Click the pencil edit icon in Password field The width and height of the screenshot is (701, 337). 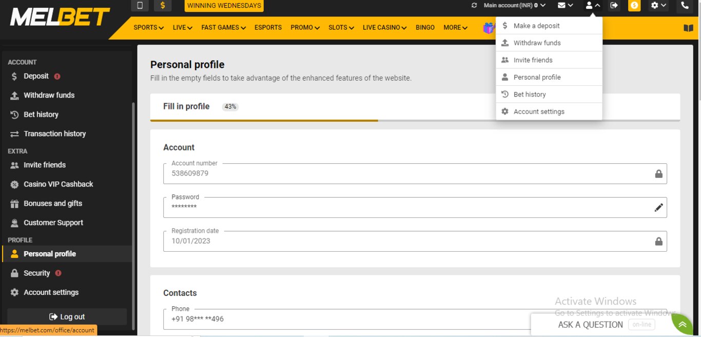[659, 208]
